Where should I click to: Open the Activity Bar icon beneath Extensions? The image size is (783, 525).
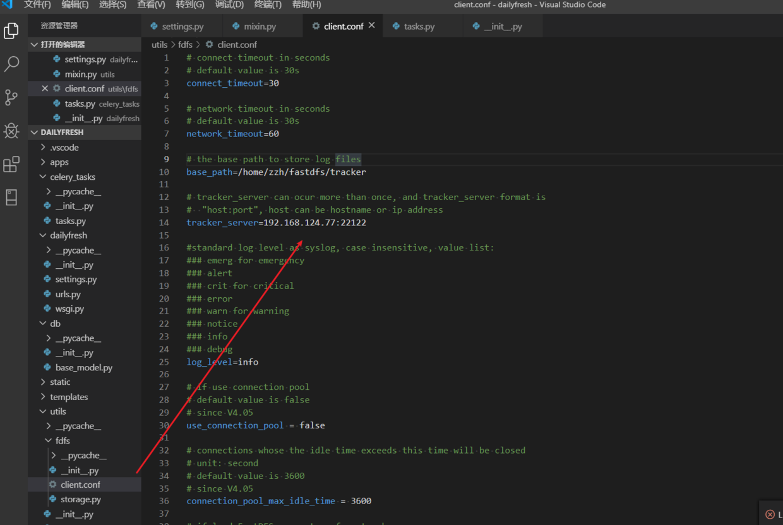pyautogui.click(x=11, y=198)
